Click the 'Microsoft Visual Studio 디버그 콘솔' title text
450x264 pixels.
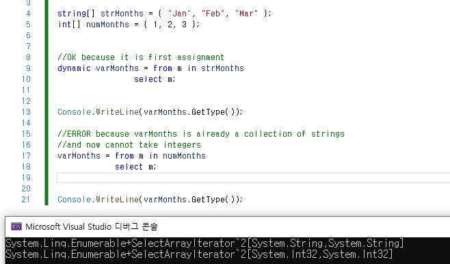click(x=92, y=226)
